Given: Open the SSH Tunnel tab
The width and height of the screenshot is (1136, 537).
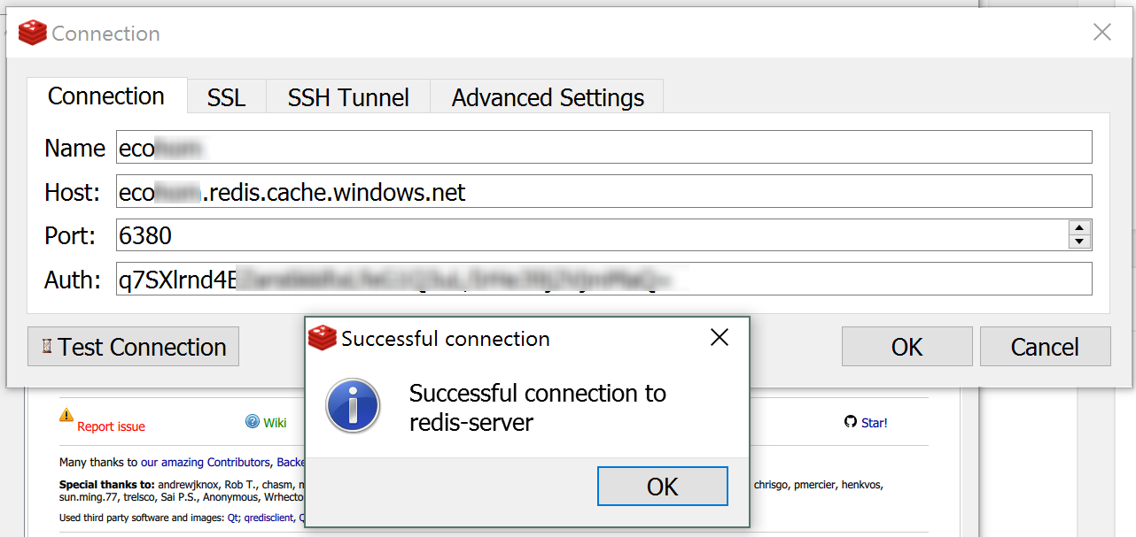Looking at the screenshot, I should click(347, 97).
